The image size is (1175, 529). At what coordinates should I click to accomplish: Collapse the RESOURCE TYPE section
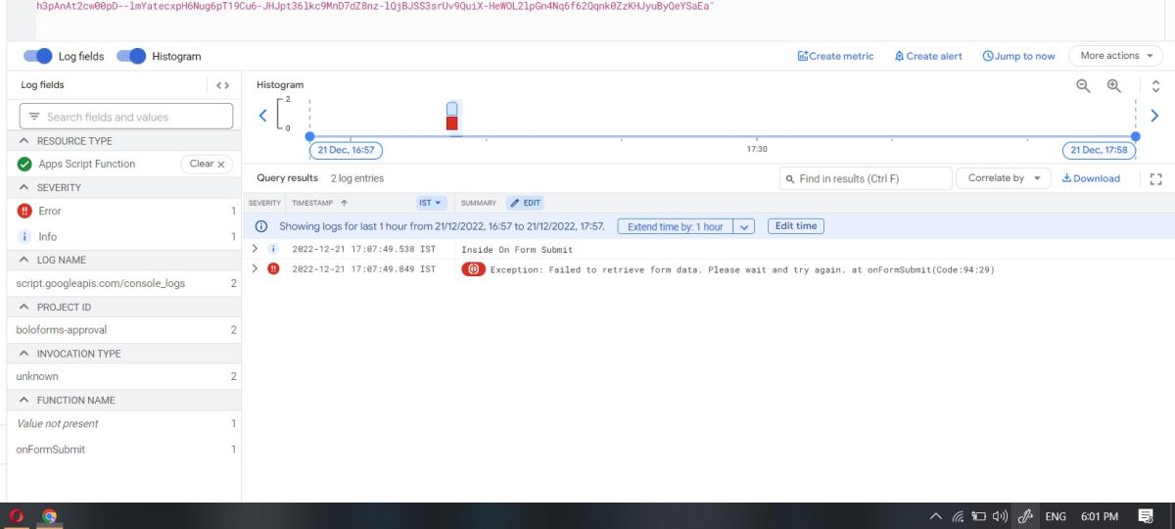pos(23,141)
